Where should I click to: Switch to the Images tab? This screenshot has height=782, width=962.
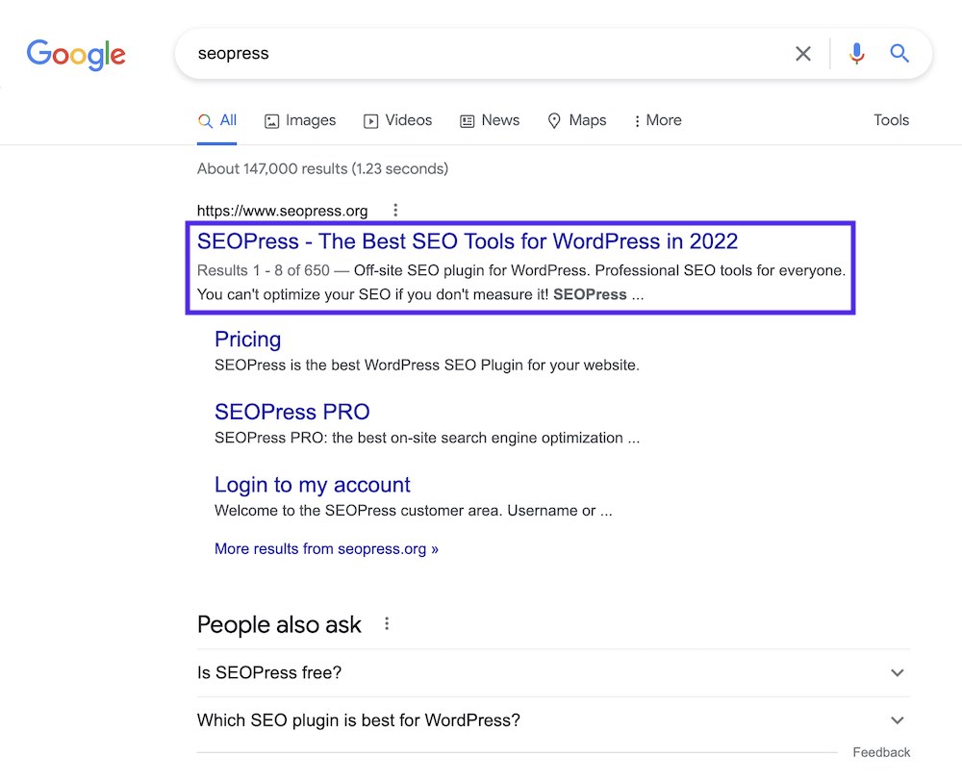pyautogui.click(x=300, y=120)
